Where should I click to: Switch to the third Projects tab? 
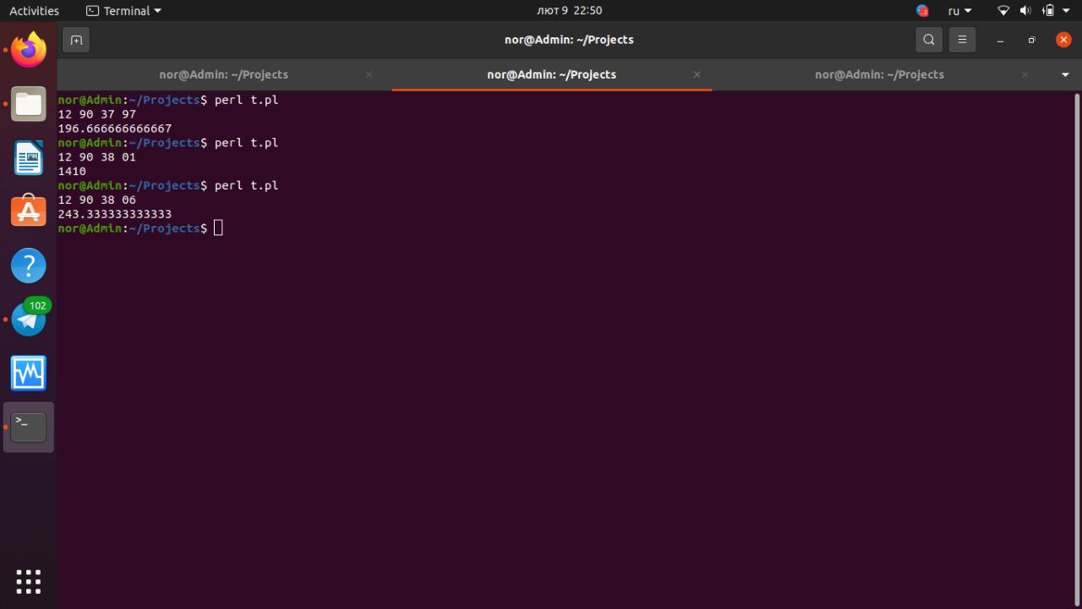coord(879,74)
